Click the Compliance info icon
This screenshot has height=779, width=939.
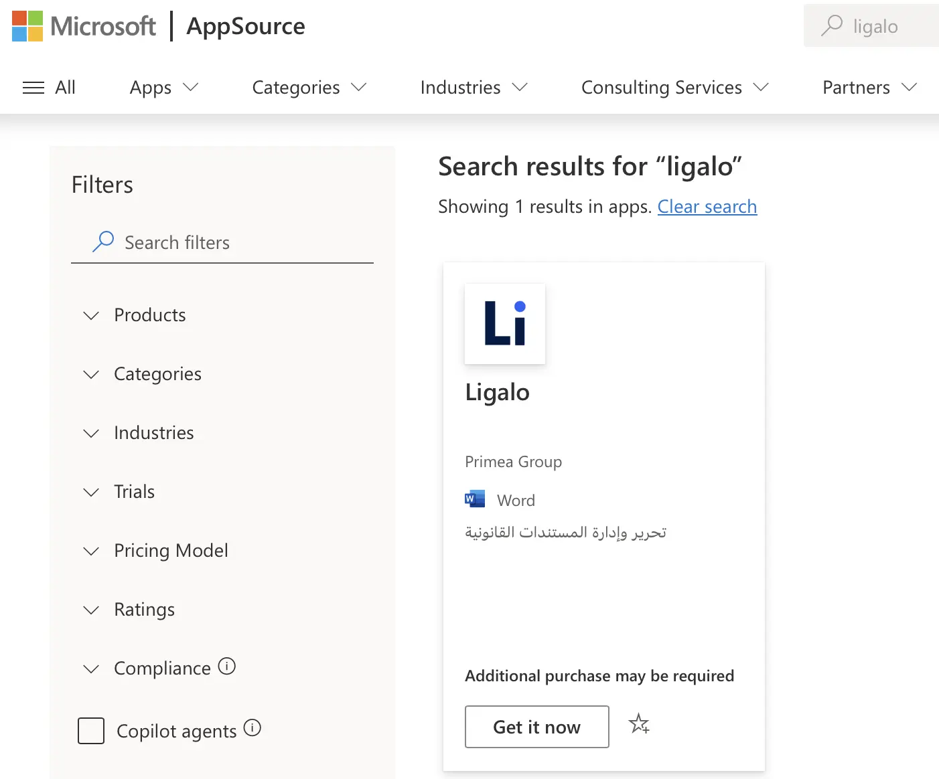point(227,667)
